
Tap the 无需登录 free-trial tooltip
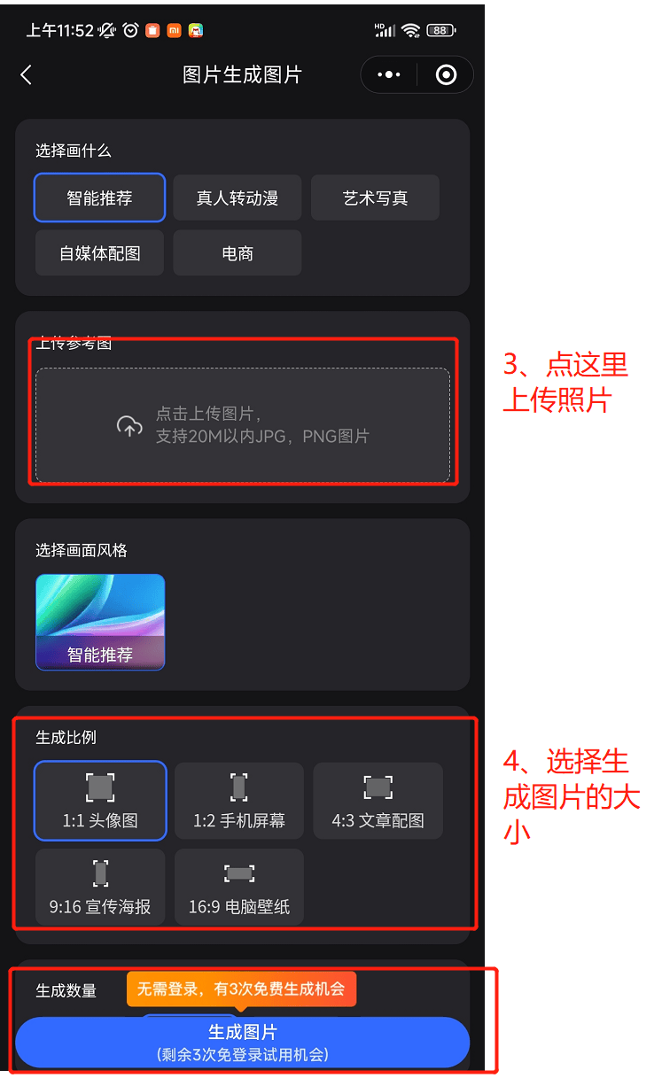[x=241, y=989]
